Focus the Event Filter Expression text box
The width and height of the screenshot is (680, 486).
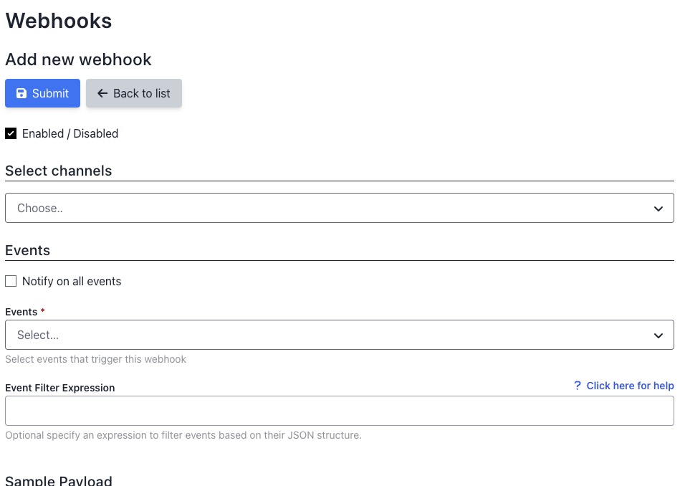(340, 410)
